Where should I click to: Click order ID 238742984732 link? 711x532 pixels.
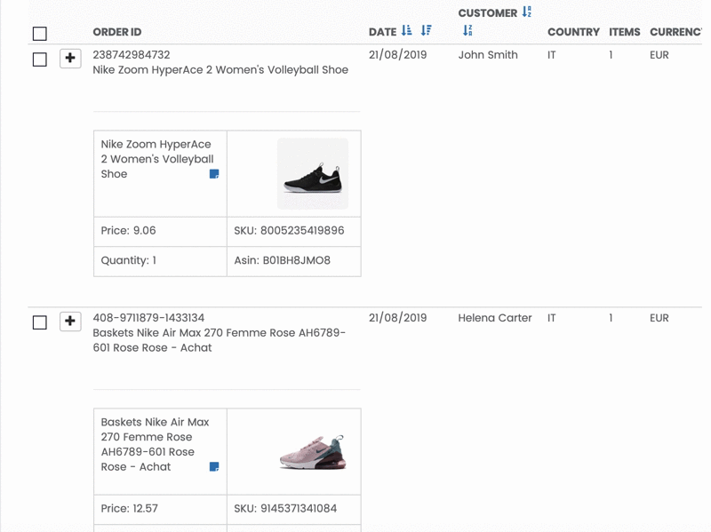(x=132, y=55)
